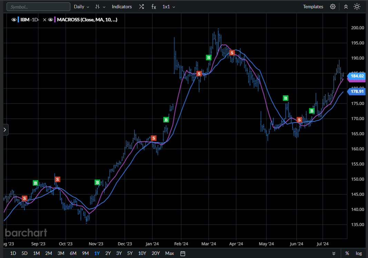This screenshot has height=258, width=368.
Task: Select the 3M time range
Action: point(61,253)
